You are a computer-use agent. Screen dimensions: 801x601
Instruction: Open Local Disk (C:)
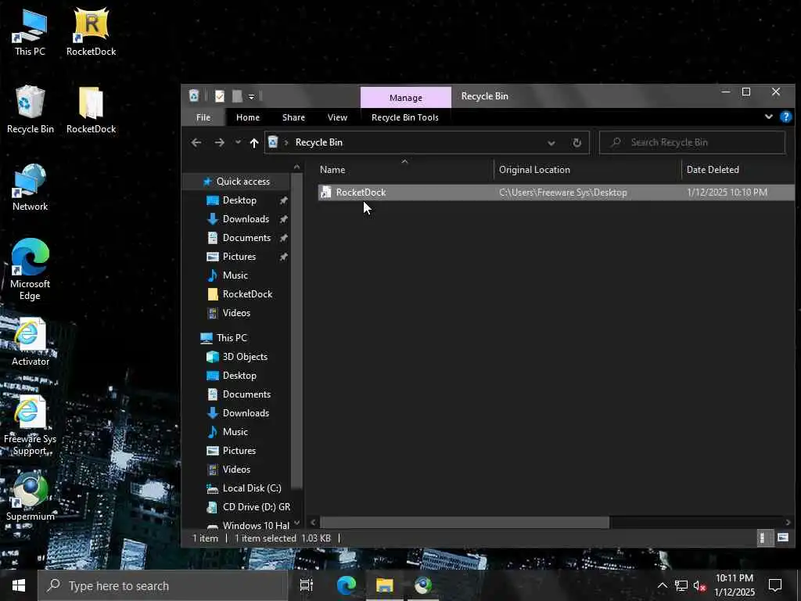[251, 488]
